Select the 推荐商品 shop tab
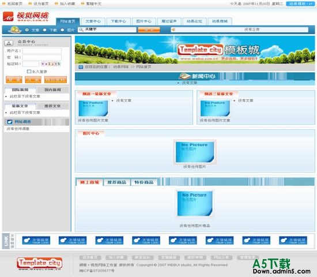The image size is (317, 277). 116,182
